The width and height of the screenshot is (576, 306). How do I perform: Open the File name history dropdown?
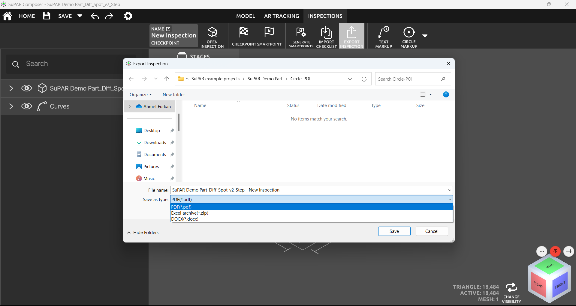(x=450, y=190)
